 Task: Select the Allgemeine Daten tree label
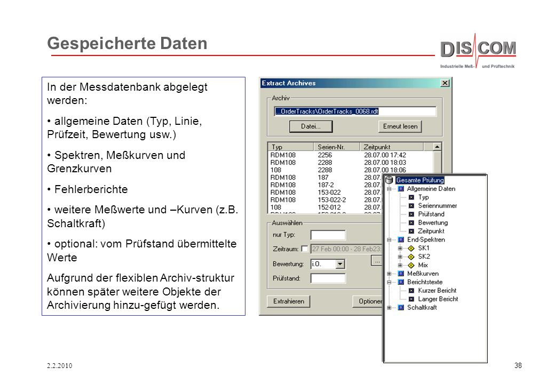point(431,189)
